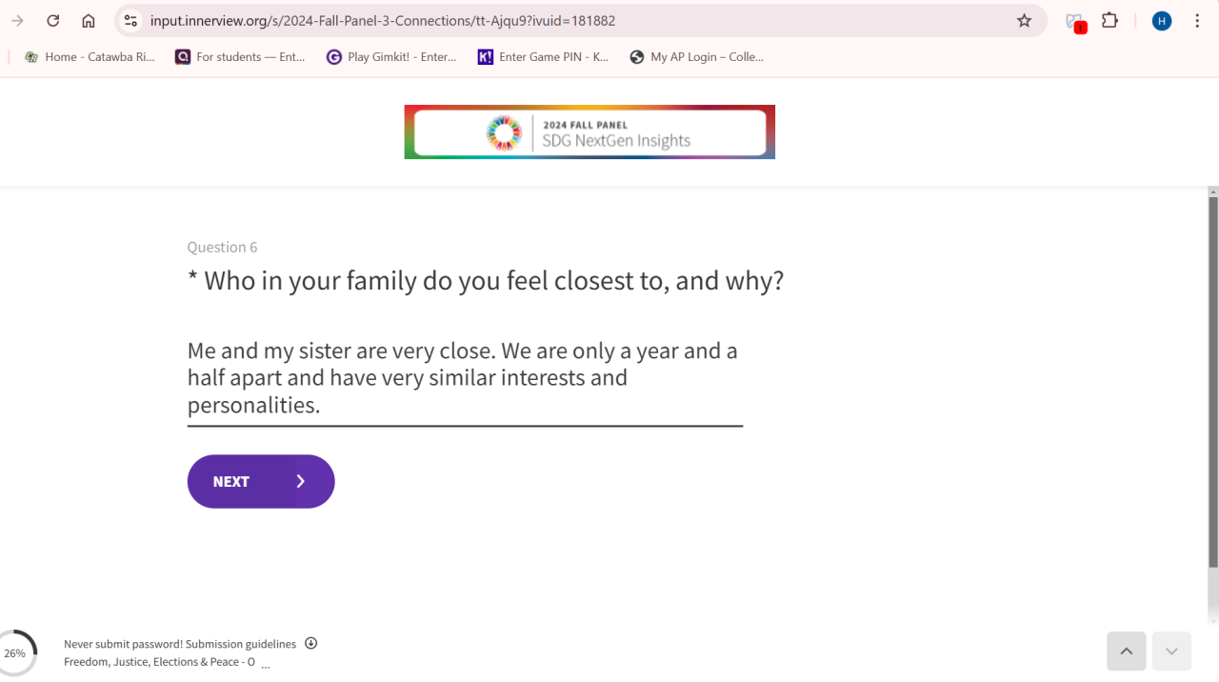Go to previous question with up chevron

1126,652
